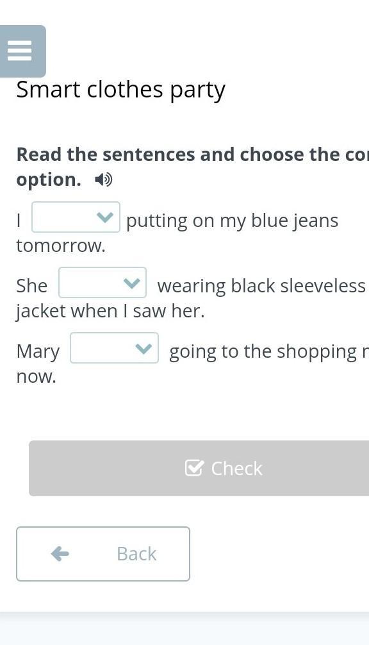Click chevron arrow in 'Mary' sentence dropdown
Screen dimensions: 369x645
click(143, 348)
